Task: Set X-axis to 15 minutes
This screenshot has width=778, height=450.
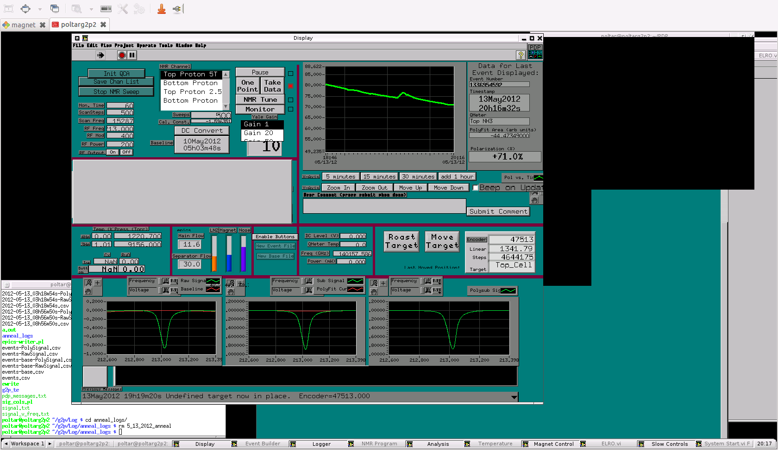Action: coord(379,177)
